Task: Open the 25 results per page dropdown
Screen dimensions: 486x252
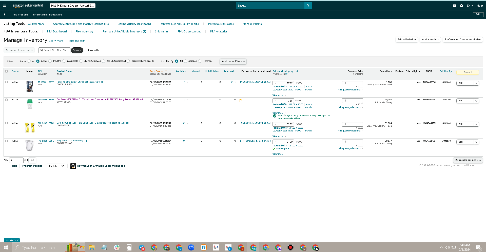Action: [468, 160]
